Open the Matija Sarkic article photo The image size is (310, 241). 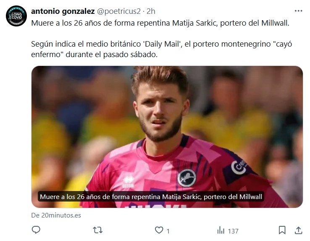point(167,126)
